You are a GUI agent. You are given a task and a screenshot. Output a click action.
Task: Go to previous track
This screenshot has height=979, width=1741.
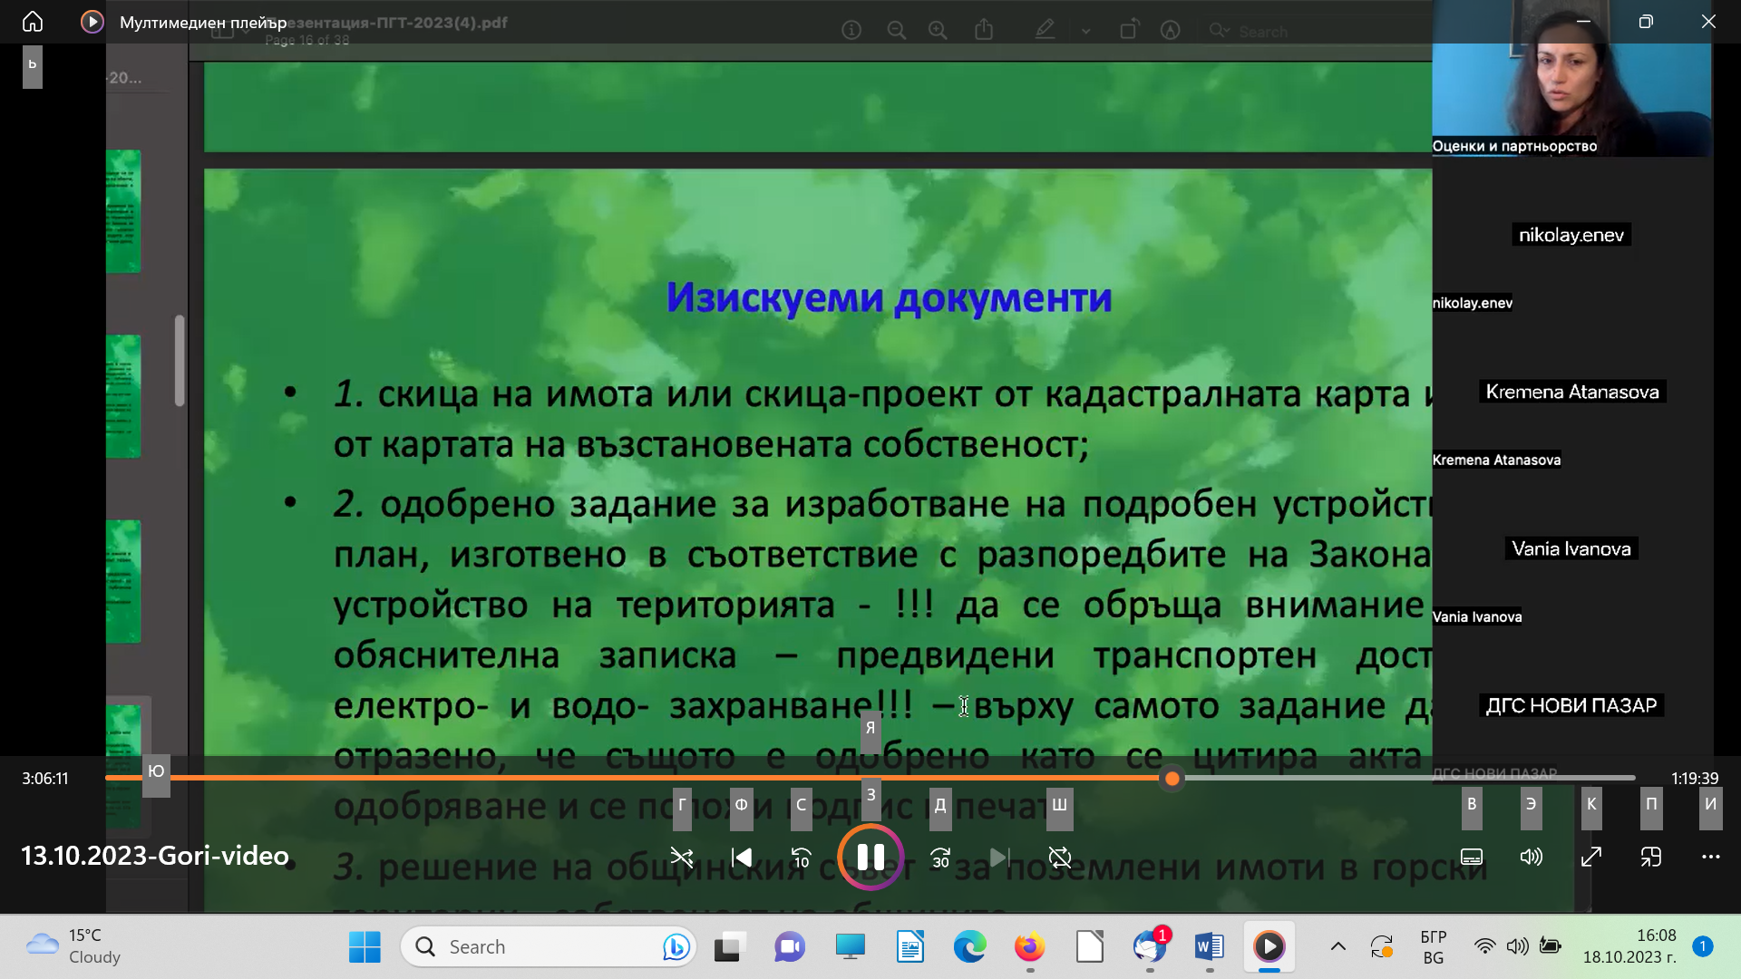click(x=742, y=857)
